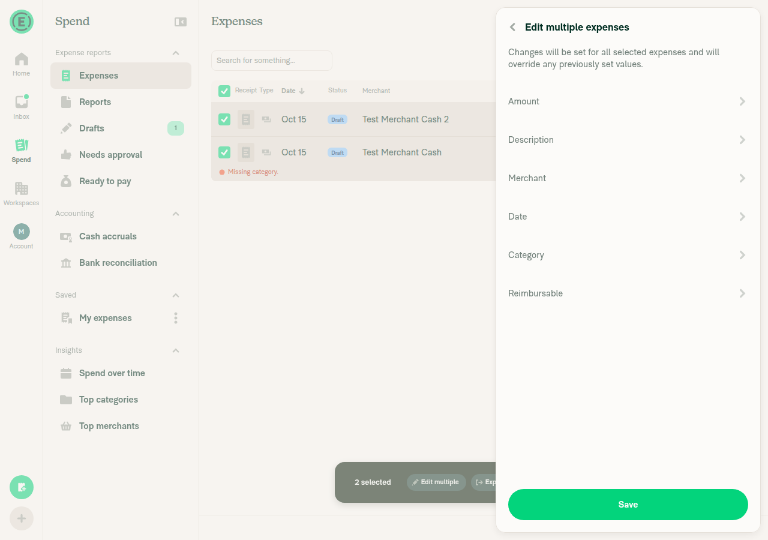This screenshot has height=540, width=768.
Task: Click the plus button at bottom left
Action: pos(22,518)
